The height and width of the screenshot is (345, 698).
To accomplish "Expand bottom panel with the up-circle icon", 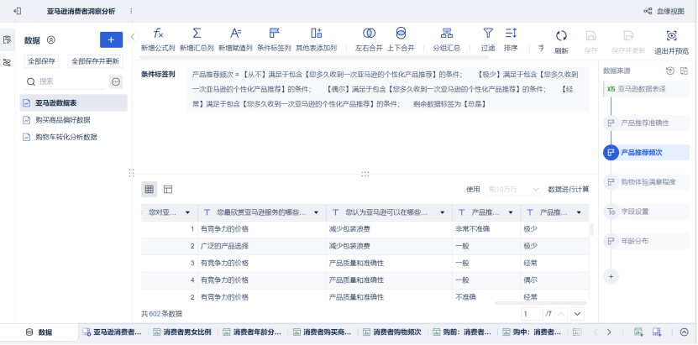I will click(685, 332).
